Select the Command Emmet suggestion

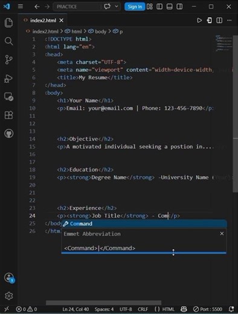click(x=144, y=224)
